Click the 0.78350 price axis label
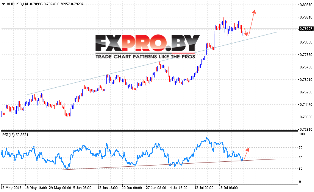 (306, 42)
